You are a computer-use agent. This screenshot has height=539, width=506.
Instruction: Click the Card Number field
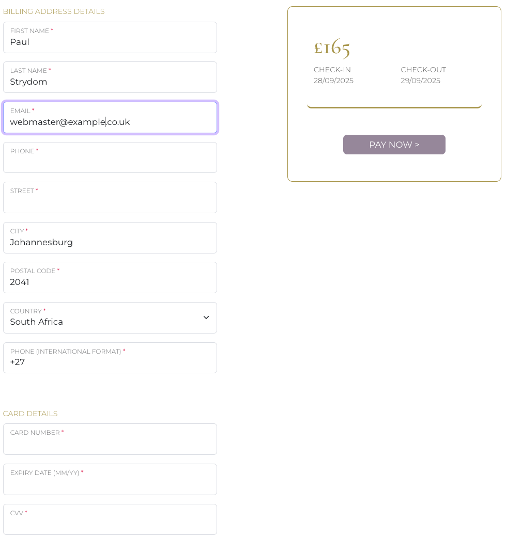click(x=110, y=439)
